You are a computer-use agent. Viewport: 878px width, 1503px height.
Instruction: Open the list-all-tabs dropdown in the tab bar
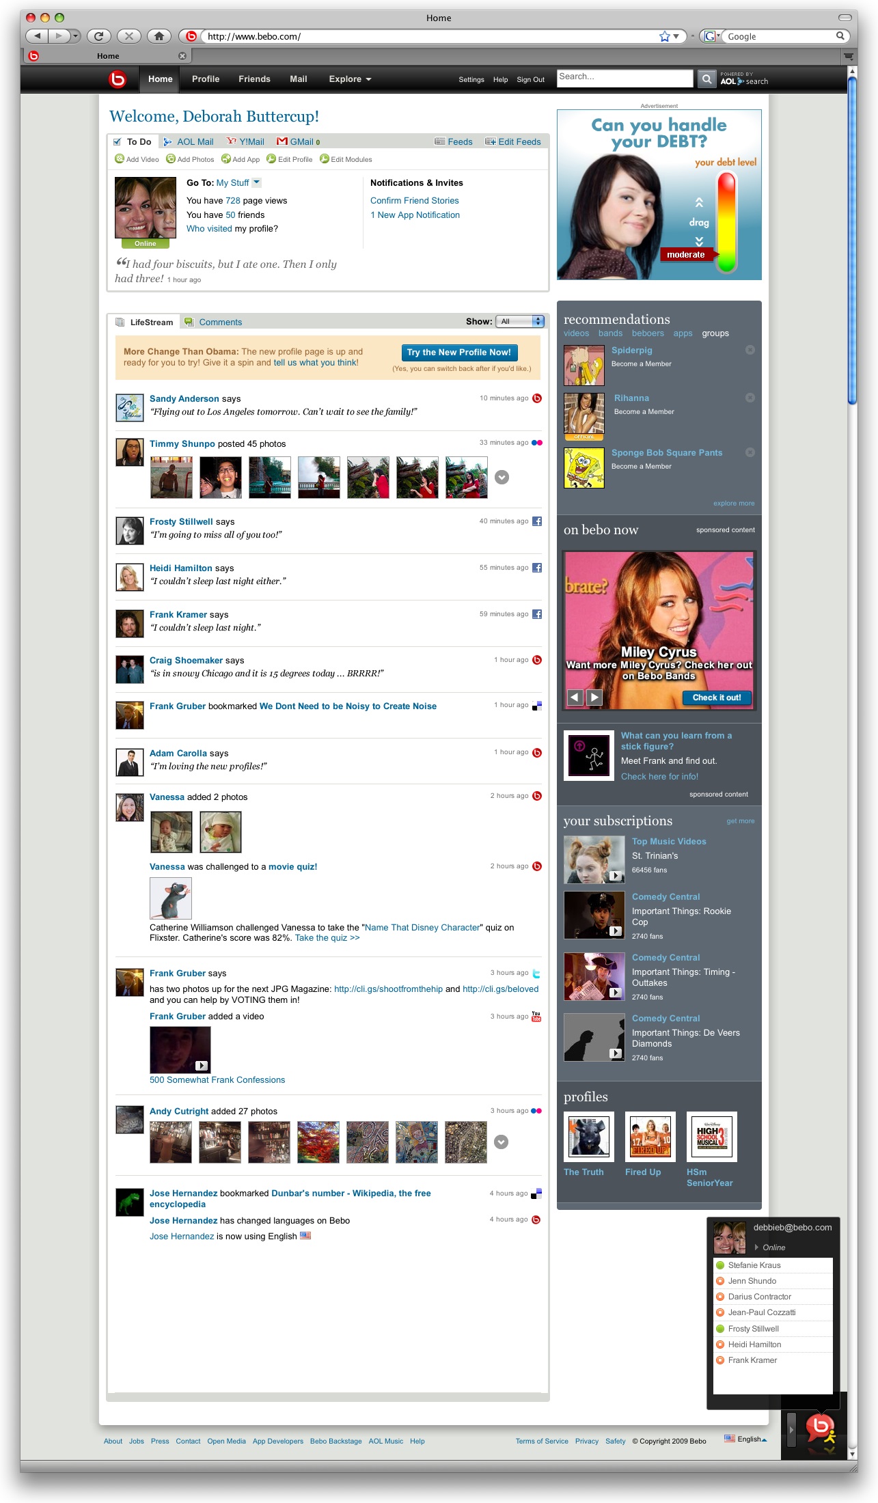pyautogui.click(x=849, y=56)
